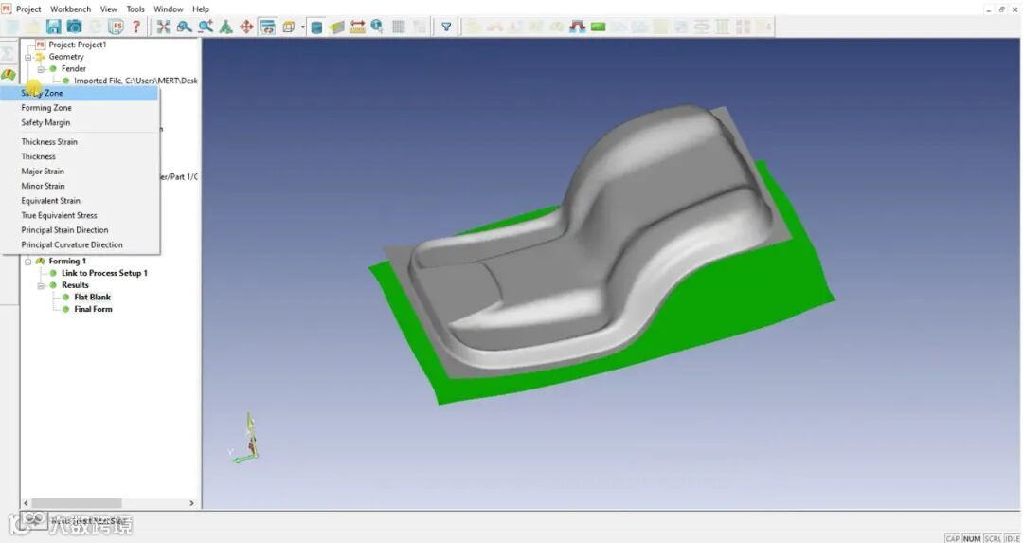Choose Safety Margin result option
Image resolution: width=1023 pixels, height=543 pixels.
(80, 122)
